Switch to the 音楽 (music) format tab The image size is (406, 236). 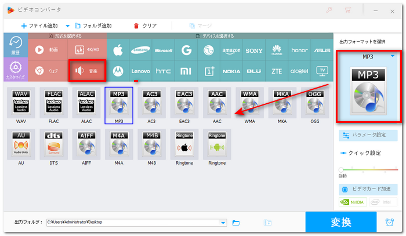(x=87, y=71)
